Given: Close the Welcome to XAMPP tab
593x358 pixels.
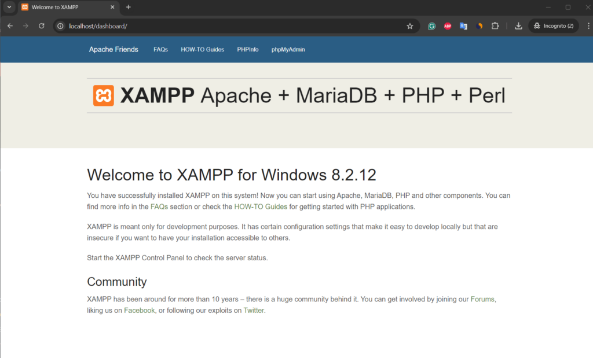Looking at the screenshot, I should (x=112, y=7).
